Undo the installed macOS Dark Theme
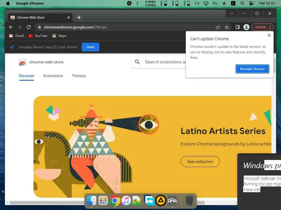Screen dimensions: 281x210 point(91,47)
